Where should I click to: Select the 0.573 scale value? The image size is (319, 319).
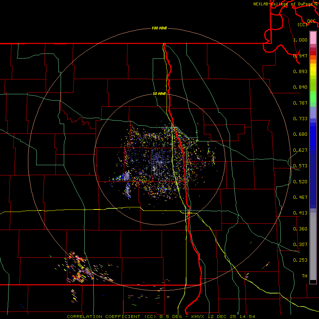(300, 166)
